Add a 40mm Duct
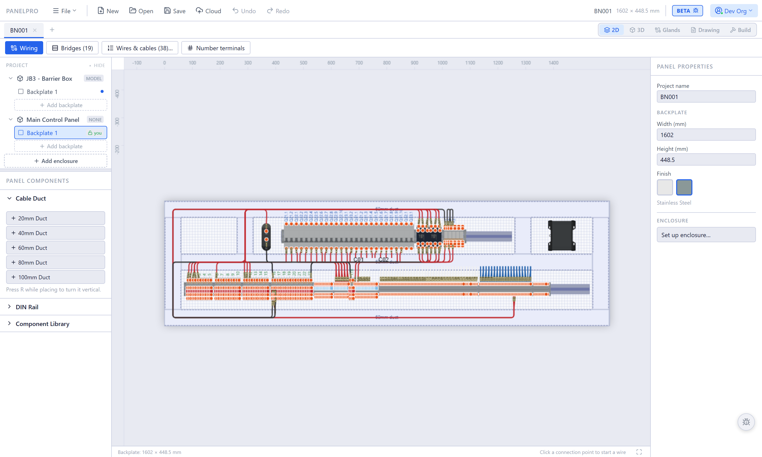The image size is (762, 457). click(55, 233)
